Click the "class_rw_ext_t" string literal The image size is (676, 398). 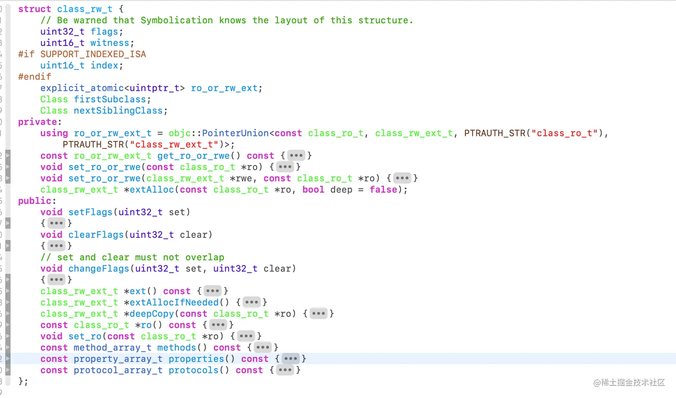pyautogui.click(x=174, y=144)
